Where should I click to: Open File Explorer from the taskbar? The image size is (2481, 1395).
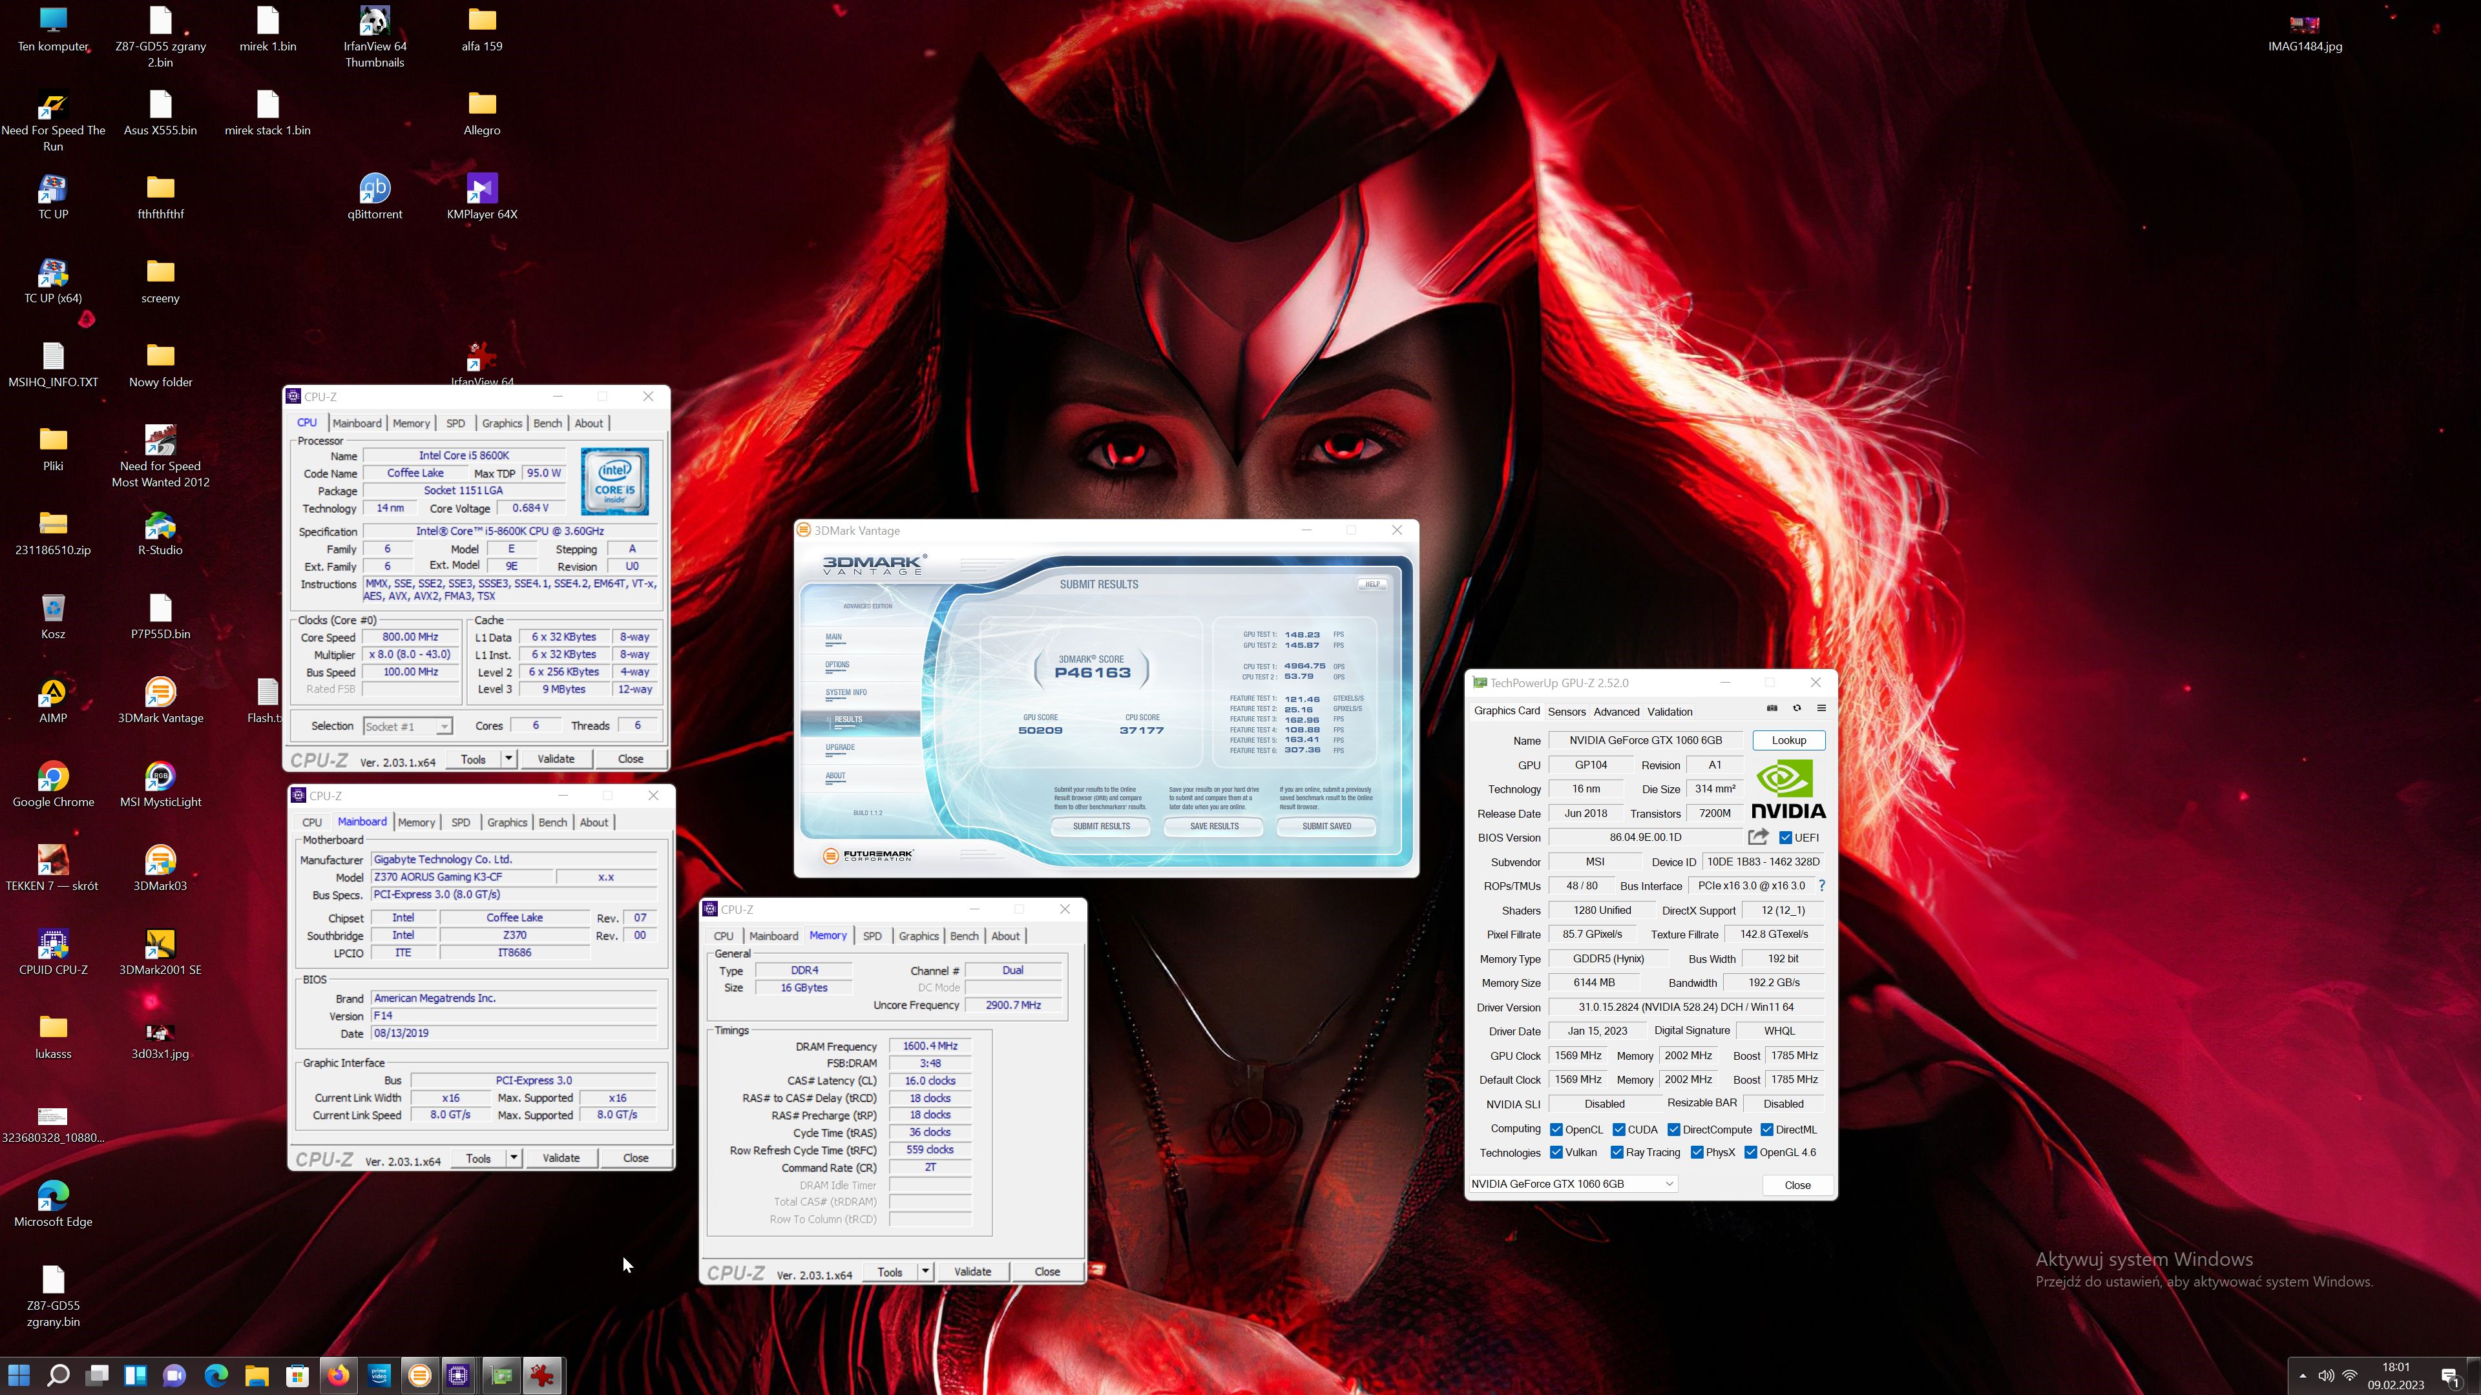pyautogui.click(x=256, y=1376)
